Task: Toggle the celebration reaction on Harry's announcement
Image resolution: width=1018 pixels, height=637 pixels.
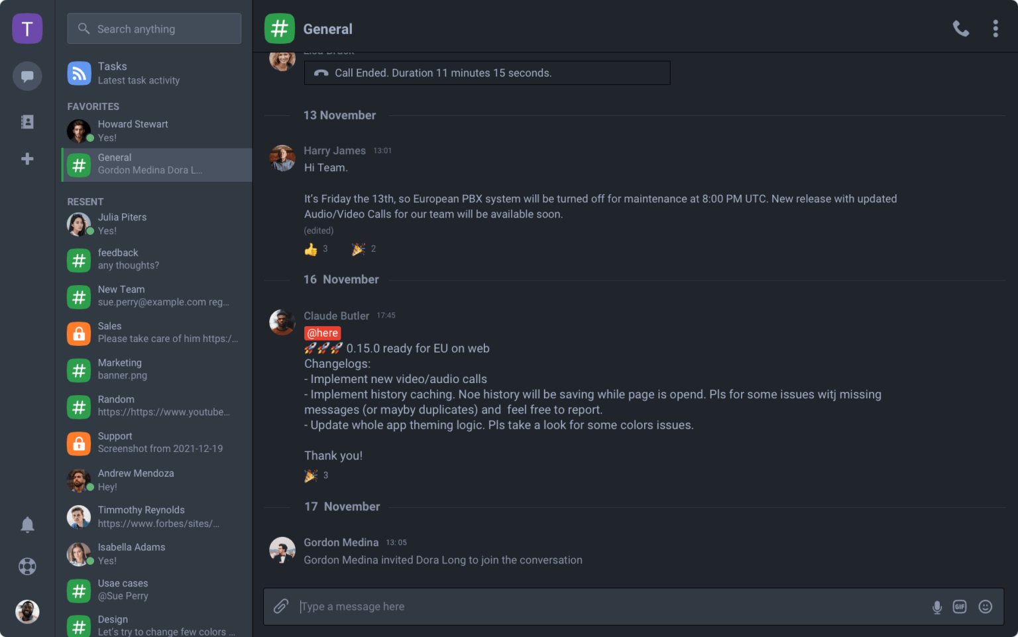Action: pyautogui.click(x=360, y=249)
